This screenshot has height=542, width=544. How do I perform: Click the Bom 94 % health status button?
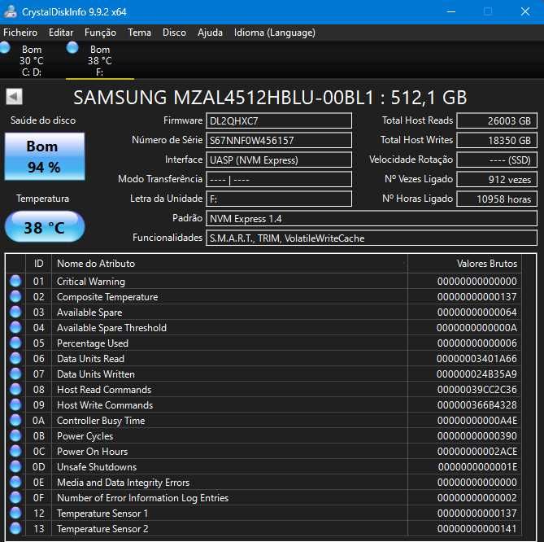45,156
